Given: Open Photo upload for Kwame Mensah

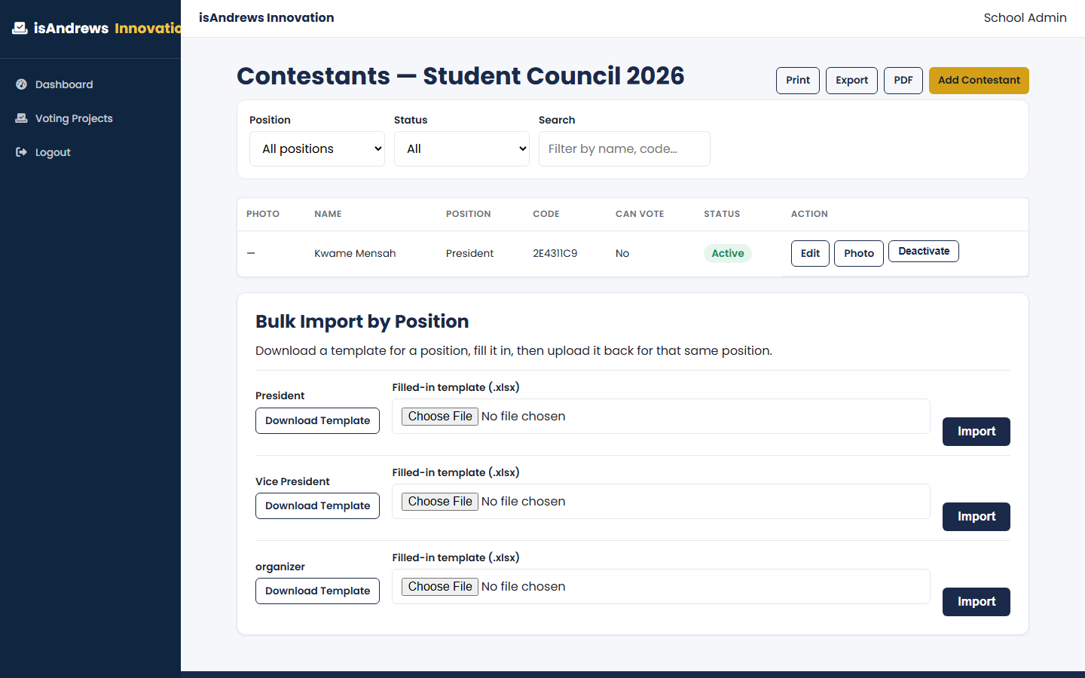Looking at the screenshot, I should point(859,253).
